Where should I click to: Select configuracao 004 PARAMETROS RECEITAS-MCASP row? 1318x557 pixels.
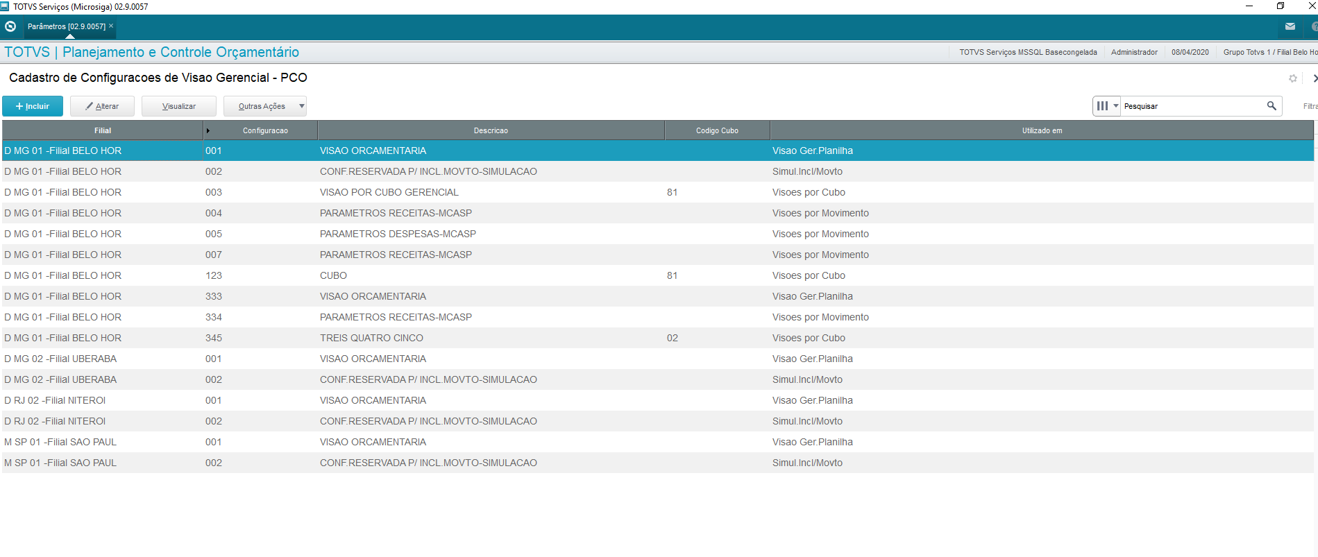[x=658, y=213]
